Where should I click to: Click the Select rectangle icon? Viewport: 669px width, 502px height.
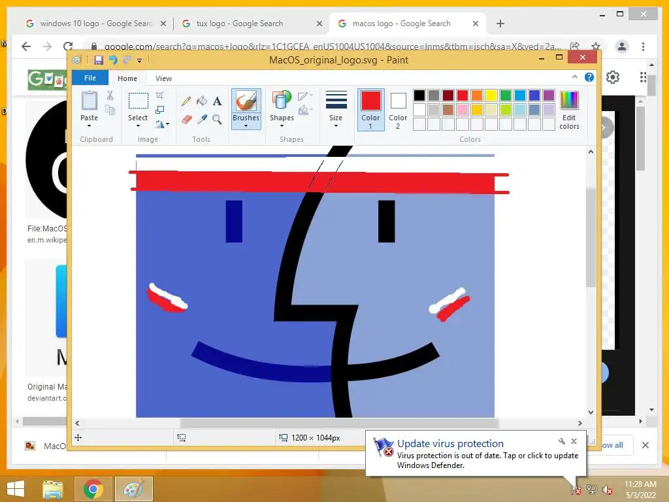coord(139,101)
